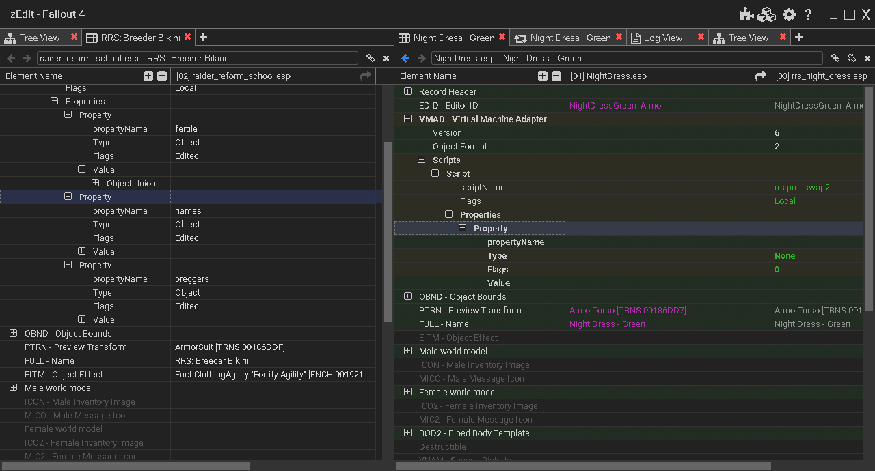Click the broken-link unlink icon in right pane

[x=852, y=59]
